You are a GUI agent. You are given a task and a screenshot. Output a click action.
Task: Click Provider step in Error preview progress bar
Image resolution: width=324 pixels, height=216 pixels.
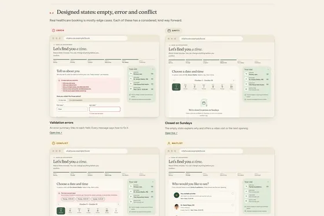(79, 61)
